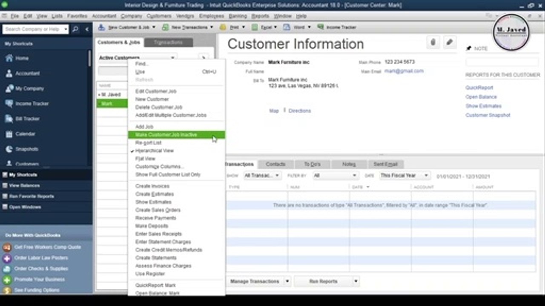This screenshot has height=306, width=545.
Task: Switch to the To Do's tab
Action: click(312, 164)
